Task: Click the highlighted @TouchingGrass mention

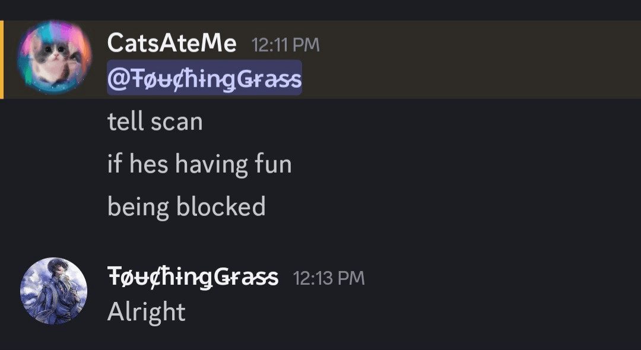Action: click(204, 78)
